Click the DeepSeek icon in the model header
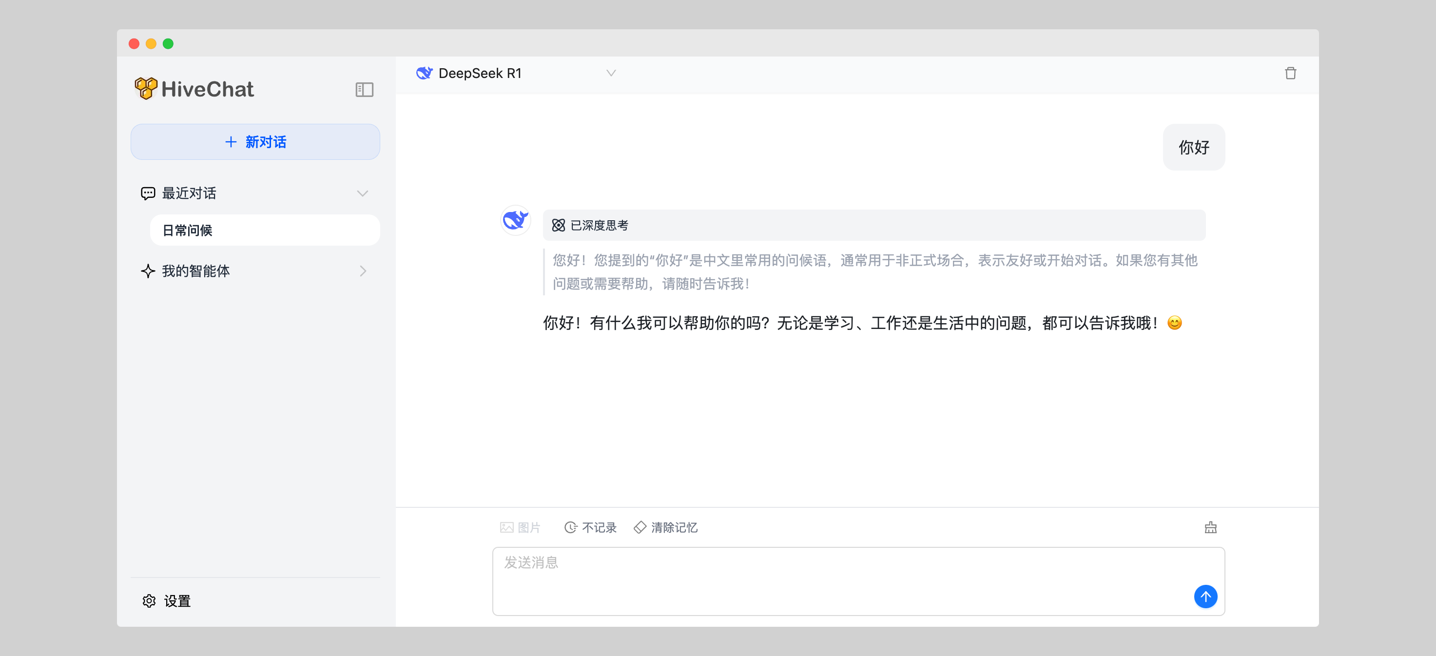Image resolution: width=1436 pixels, height=656 pixels. (424, 73)
